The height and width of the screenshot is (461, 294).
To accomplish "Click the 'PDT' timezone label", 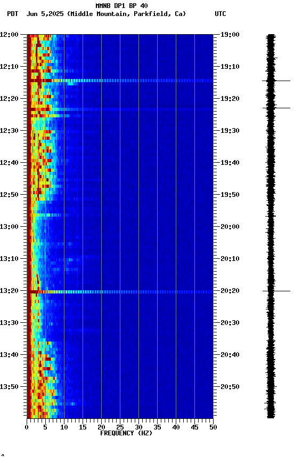I will tap(13, 14).
